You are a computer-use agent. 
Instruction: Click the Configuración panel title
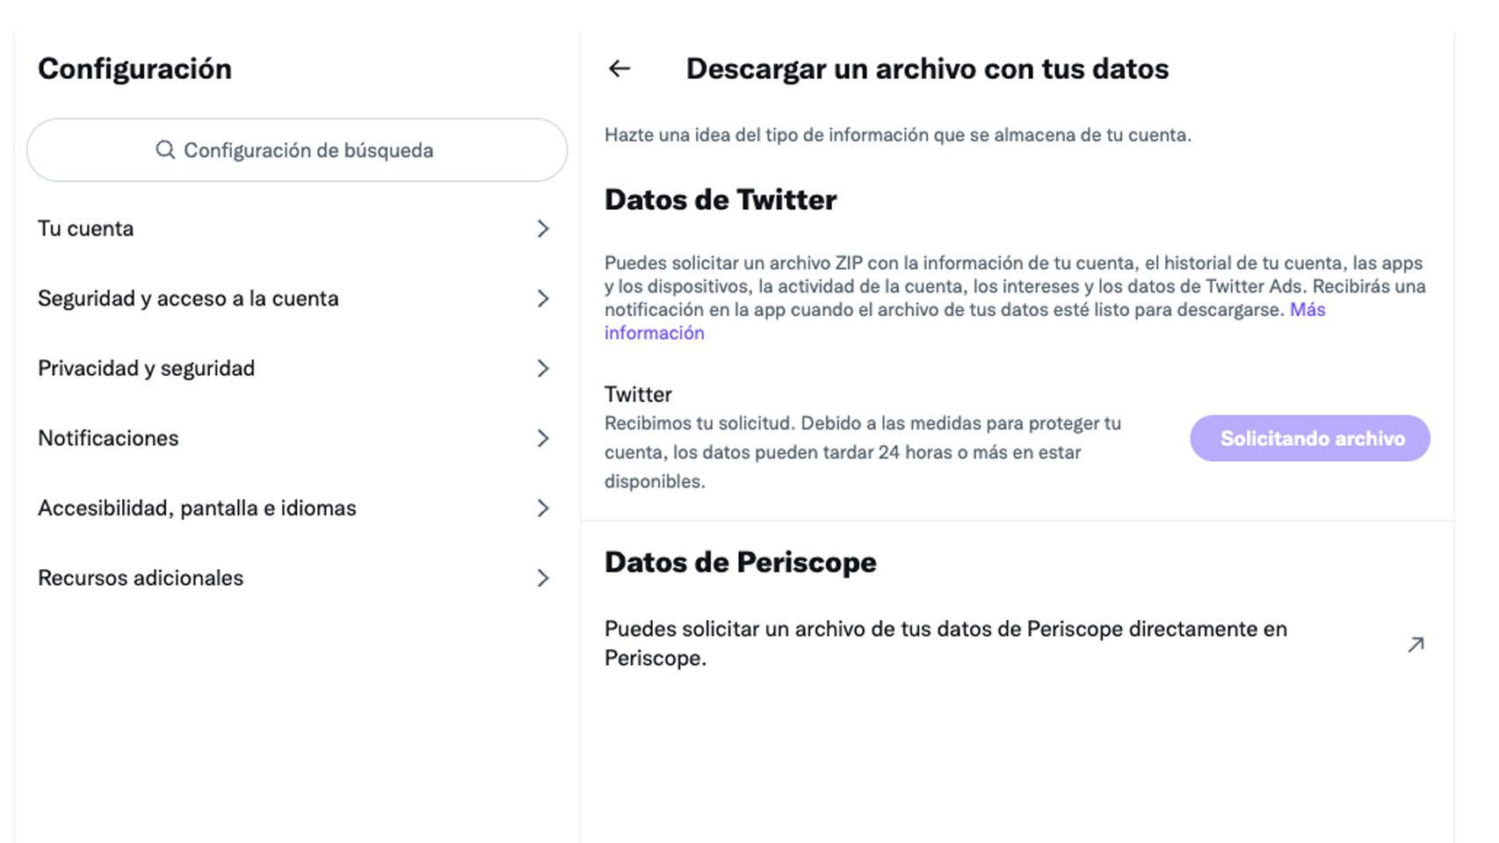pos(134,68)
